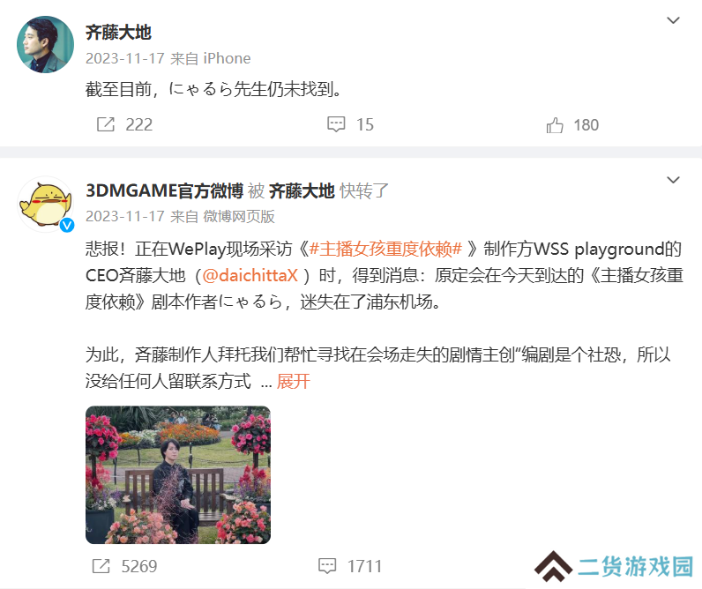702x589 pixels.
Task: Open the garden bench photo thumbnail
Action: coord(178,475)
